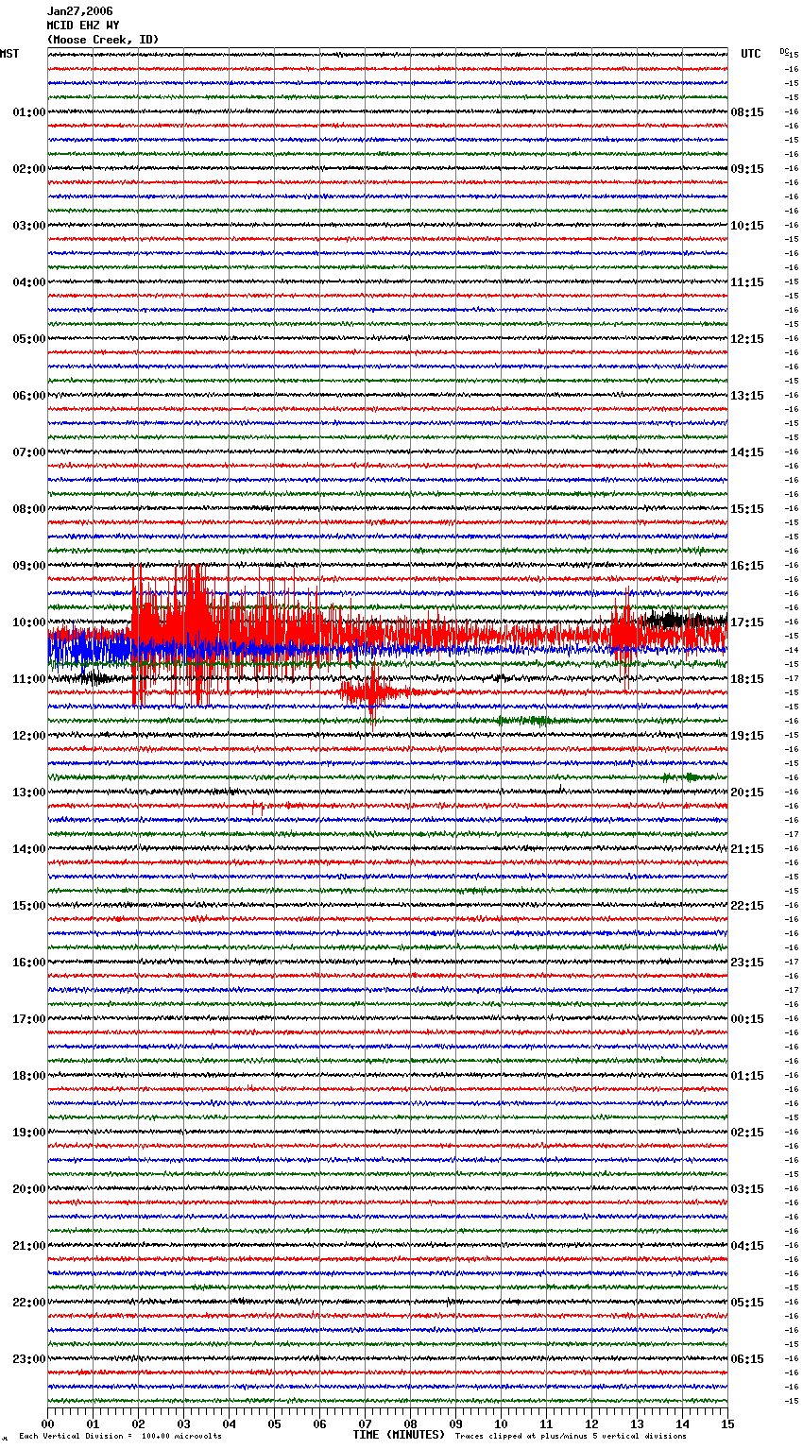Click the 15 tick on minutes axis
803x1449 pixels.
pyautogui.click(x=727, y=1423)
